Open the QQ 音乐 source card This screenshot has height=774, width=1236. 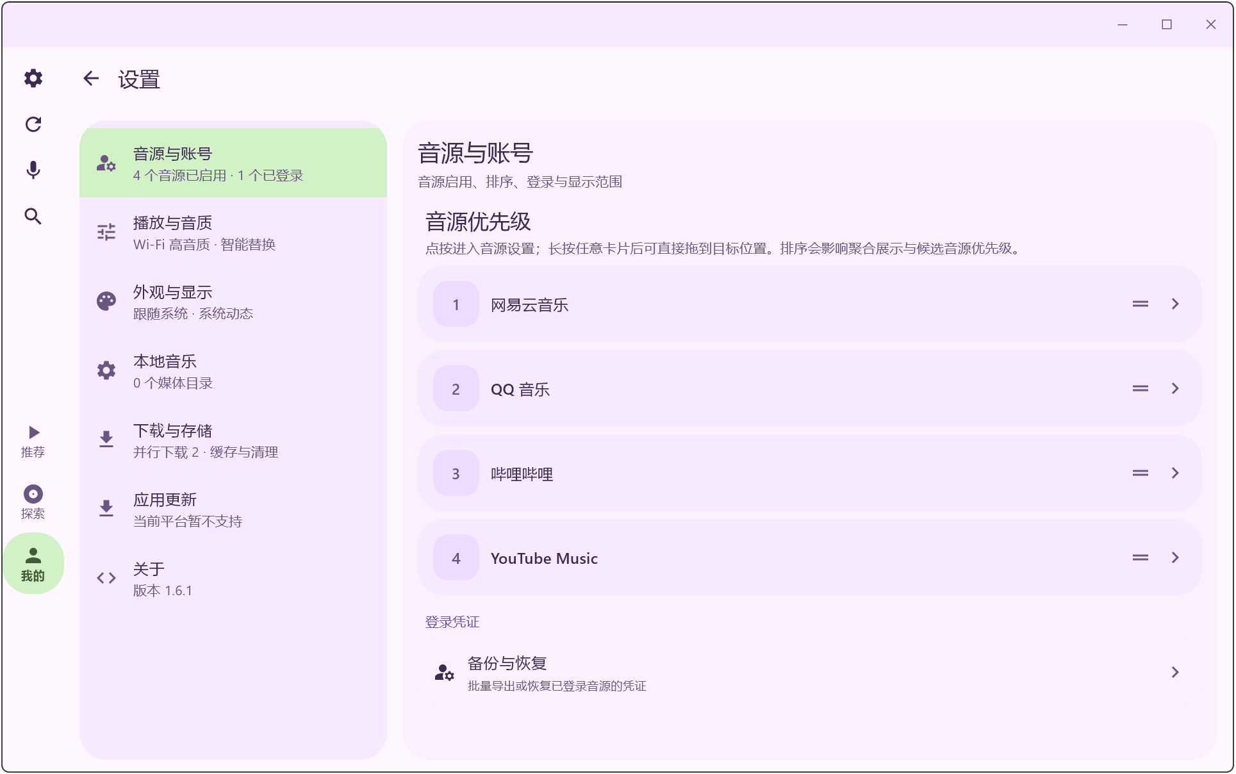pos(809,389)
